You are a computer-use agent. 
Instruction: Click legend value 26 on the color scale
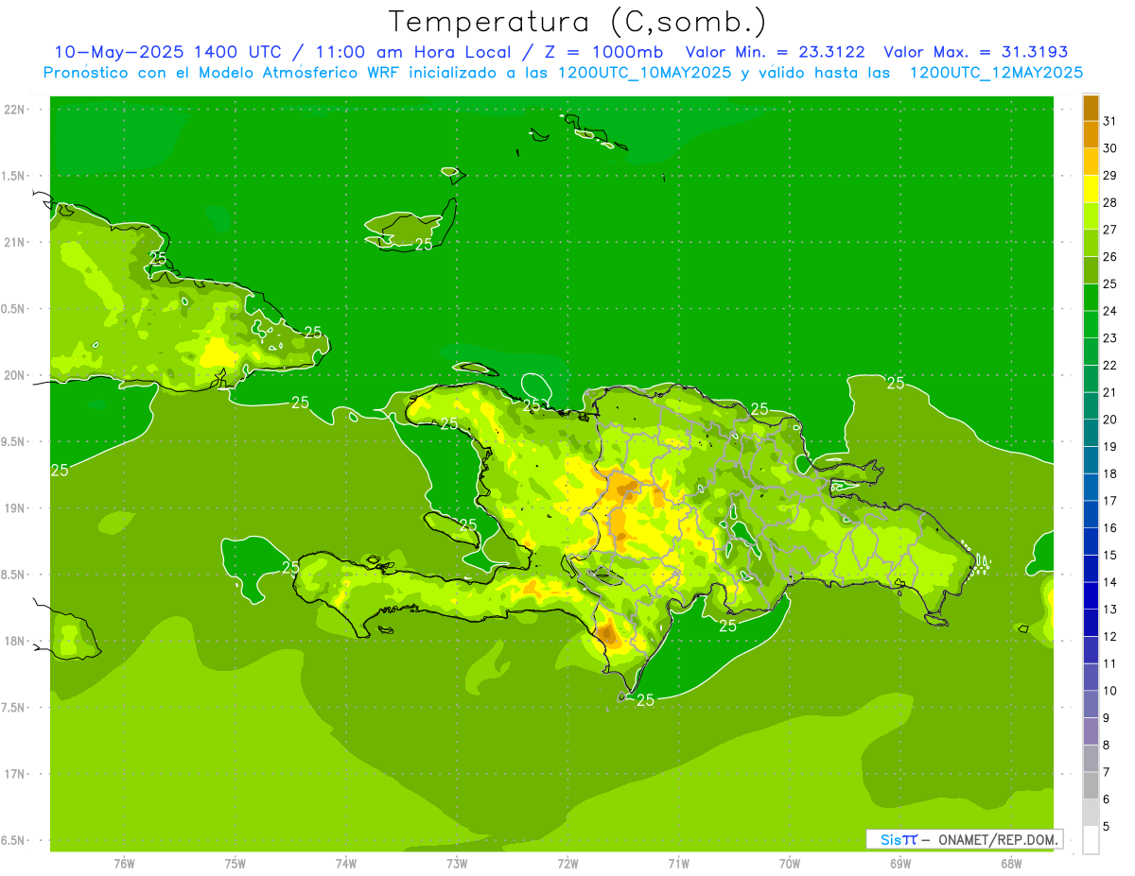tap(1109, 256)
